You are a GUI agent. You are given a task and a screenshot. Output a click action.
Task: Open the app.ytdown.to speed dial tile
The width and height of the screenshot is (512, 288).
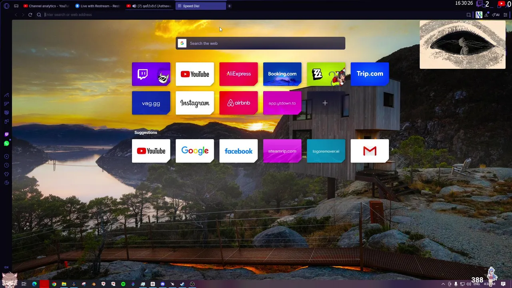tap(282, 103)
